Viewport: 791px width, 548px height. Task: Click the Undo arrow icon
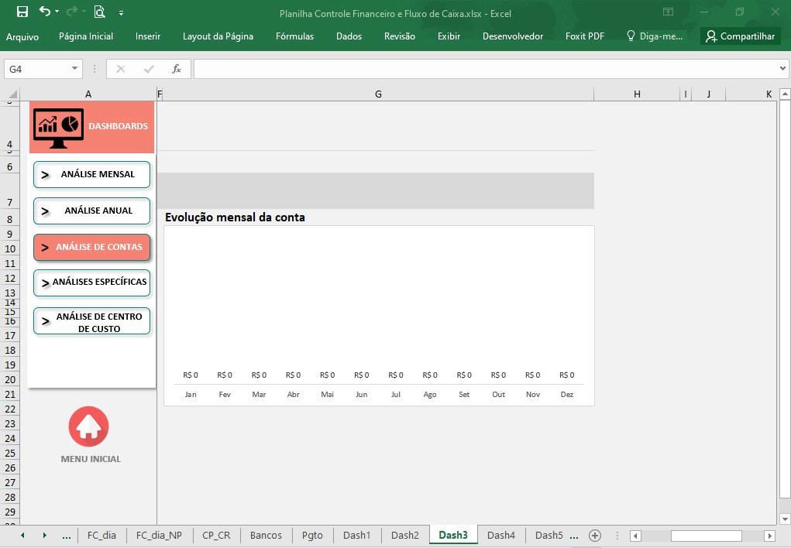point(45,11)
